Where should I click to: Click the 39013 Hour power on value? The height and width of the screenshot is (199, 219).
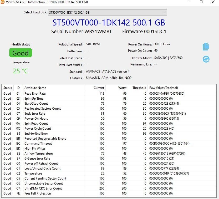coord(162,44)
